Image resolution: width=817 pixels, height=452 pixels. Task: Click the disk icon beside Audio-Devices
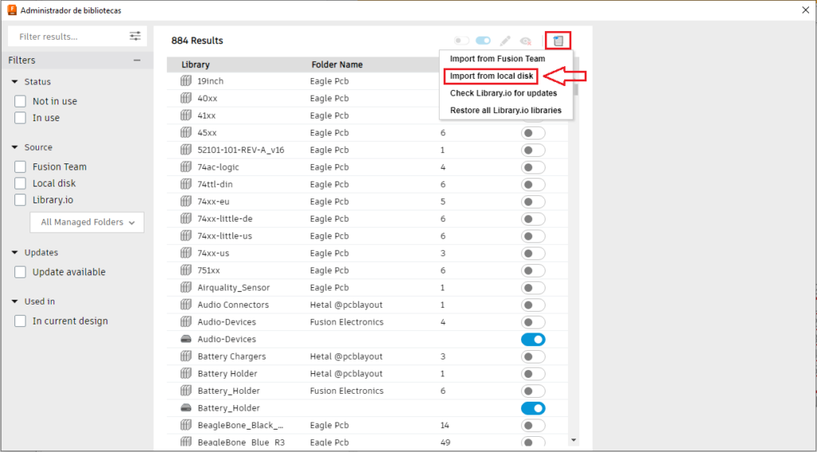186,339
